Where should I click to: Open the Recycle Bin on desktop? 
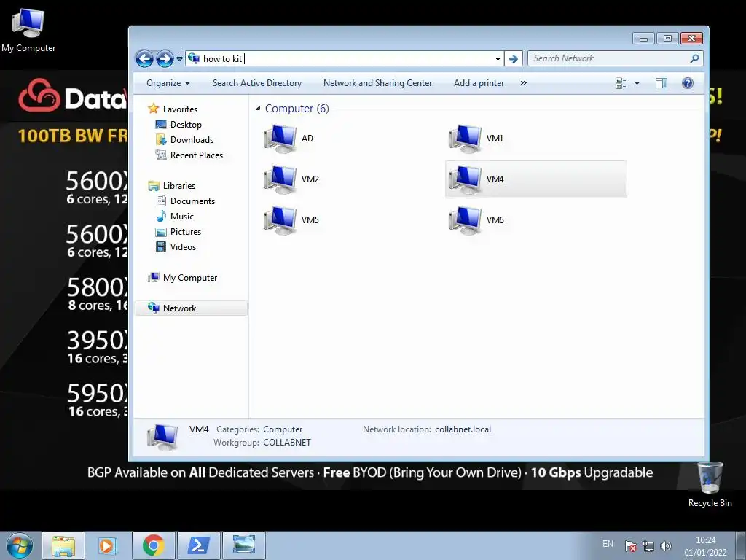710,485
